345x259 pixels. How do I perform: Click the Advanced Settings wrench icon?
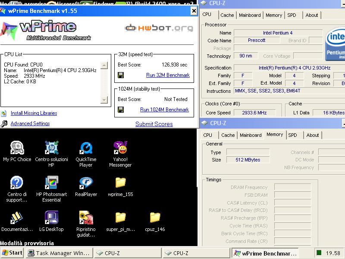pos(4,123)
